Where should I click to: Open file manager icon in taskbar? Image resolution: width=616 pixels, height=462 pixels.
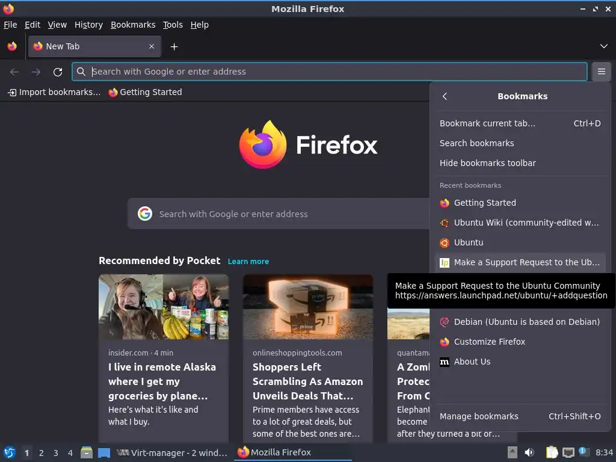[87, 452]
